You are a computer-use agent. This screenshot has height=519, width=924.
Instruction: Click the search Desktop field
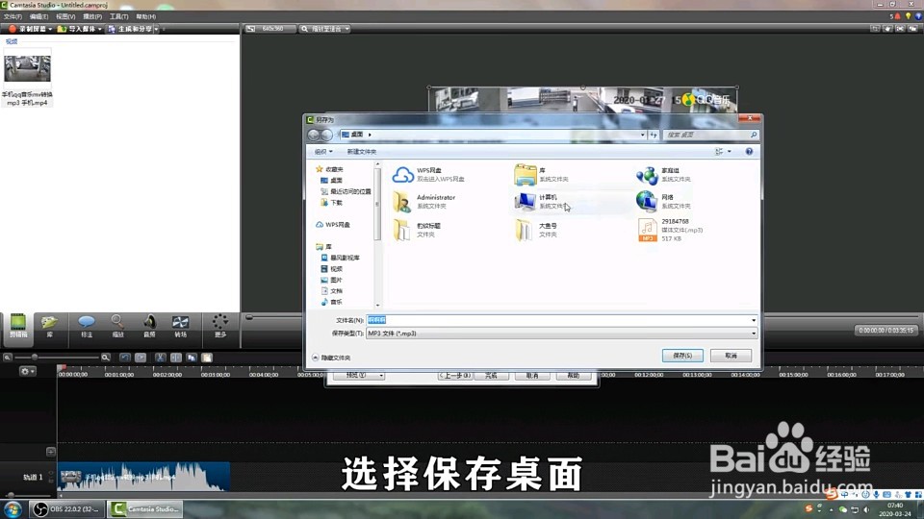click(x=710, y=135)
